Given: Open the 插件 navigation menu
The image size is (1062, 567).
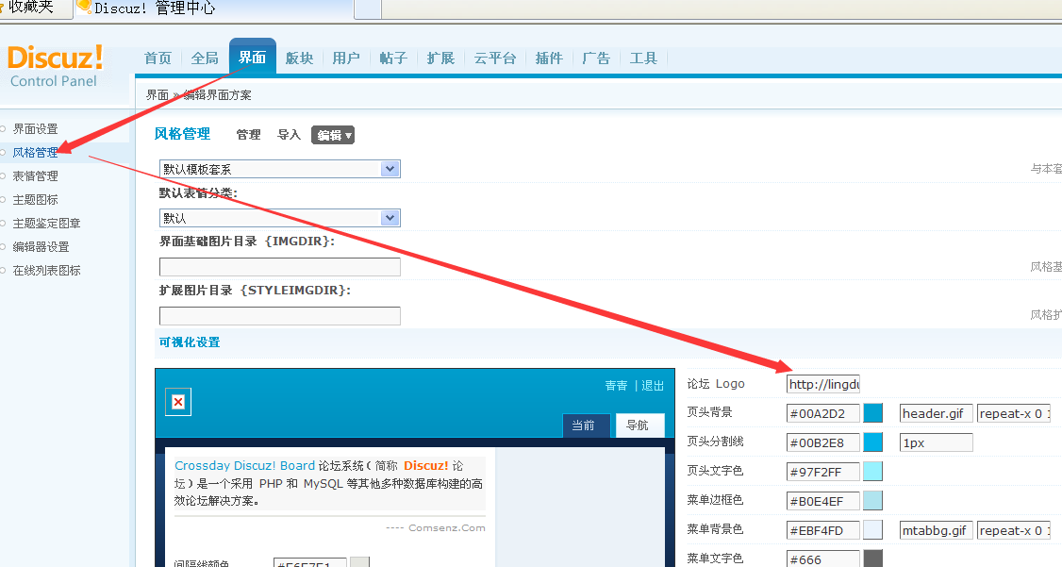Looking at the screenshot, I should click(x=549, y=58).
